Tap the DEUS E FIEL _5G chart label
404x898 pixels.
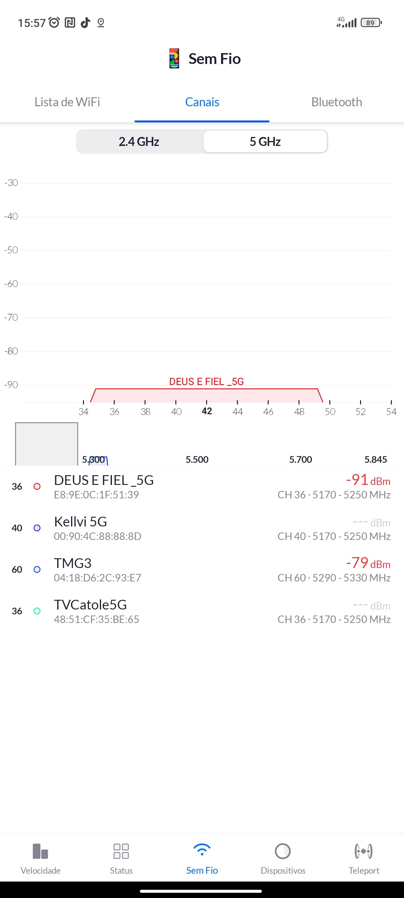click(206, 382)
